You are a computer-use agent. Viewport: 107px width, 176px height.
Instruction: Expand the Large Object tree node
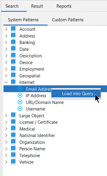coord(6,115)
